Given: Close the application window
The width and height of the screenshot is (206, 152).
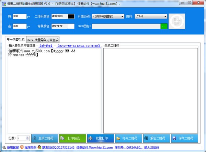Looking at the screenshot, I should (198, 3).
